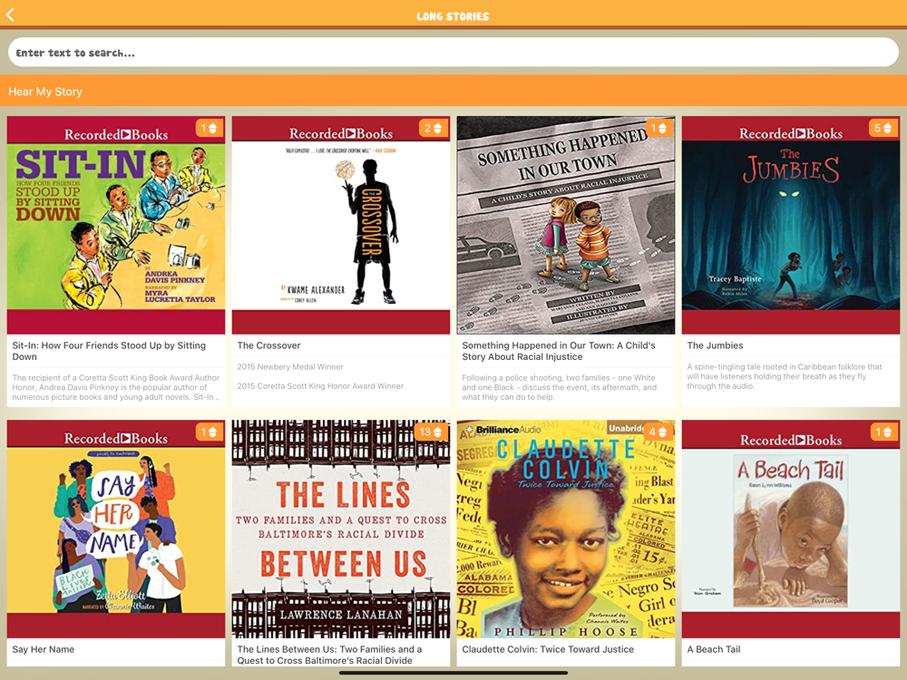
Task: Click title 'Sit-In: How Four Friends Stood Up'
Action: tap(109, 351)
